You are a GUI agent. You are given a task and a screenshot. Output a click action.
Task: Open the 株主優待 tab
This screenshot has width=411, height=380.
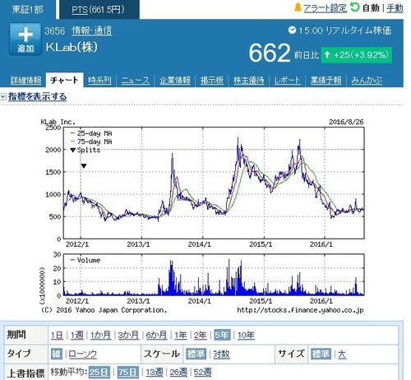point(249,81)
